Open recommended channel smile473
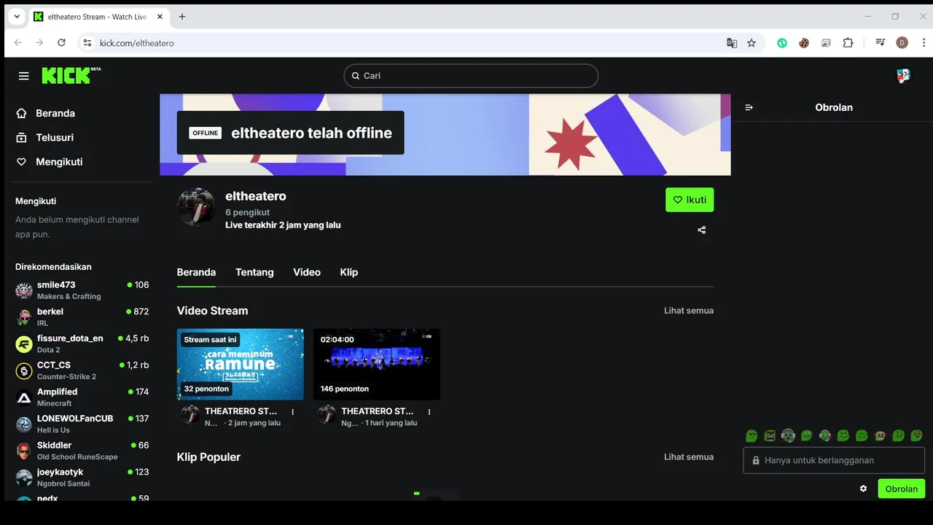 pos(82,290)
